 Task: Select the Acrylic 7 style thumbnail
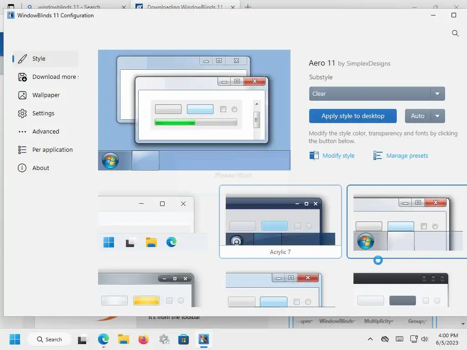(280, 222)
